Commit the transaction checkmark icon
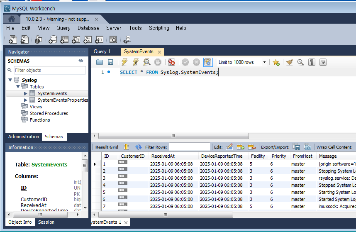The width and height of the screenshot is (356, 232). point(185,62)
